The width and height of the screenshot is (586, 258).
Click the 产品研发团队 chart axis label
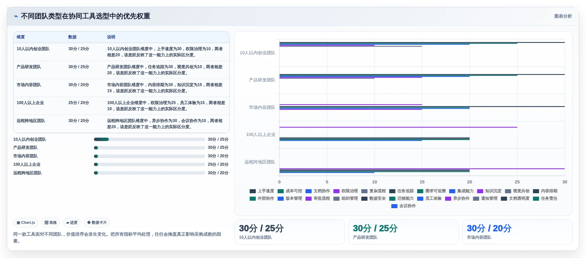click(x=262, y=80)
